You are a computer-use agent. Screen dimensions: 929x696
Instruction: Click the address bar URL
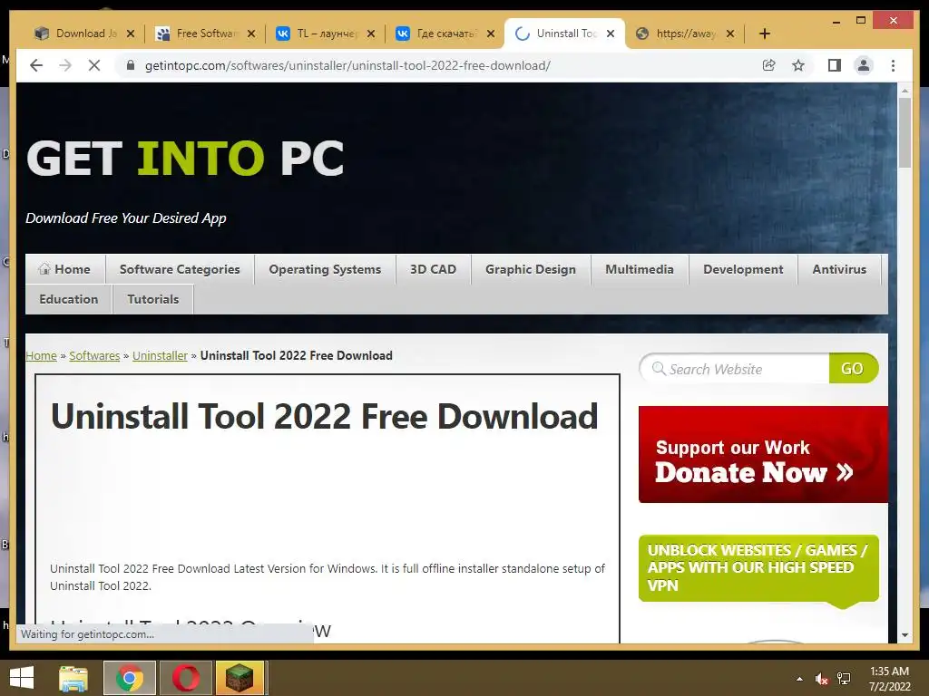click(x=347, y=65)
